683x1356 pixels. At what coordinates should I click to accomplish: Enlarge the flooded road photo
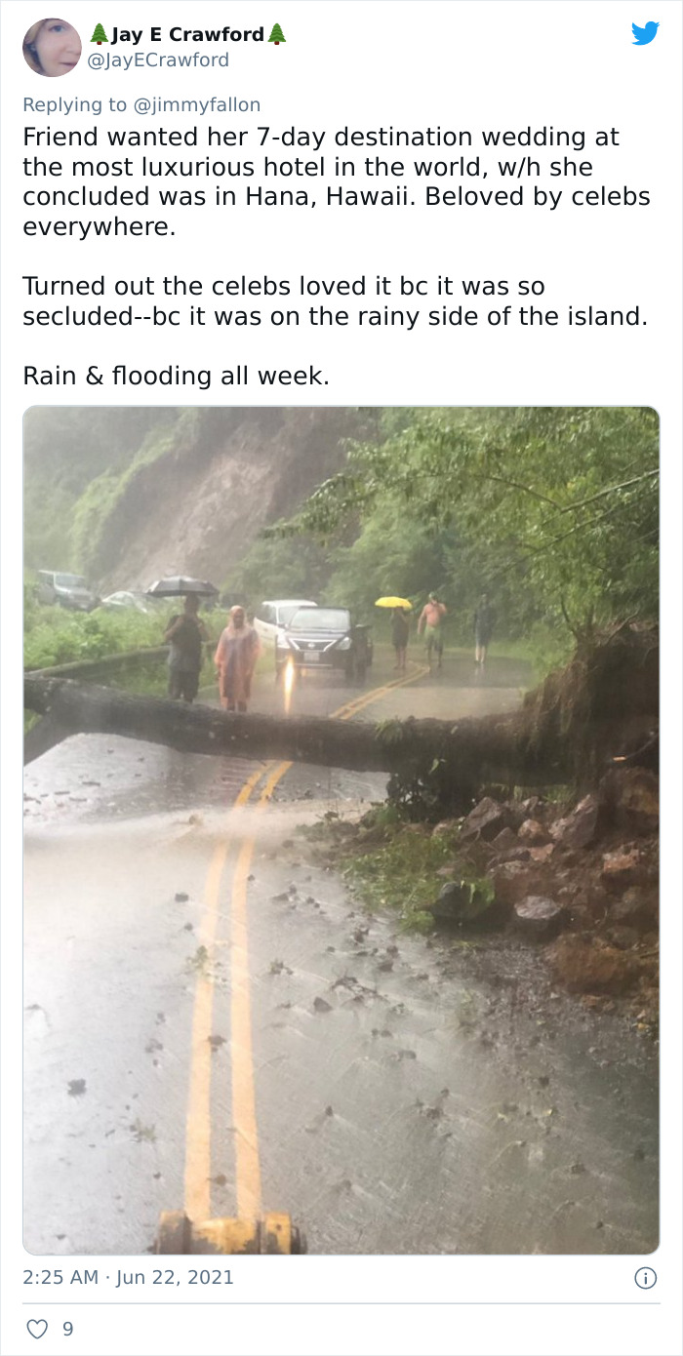point(341,830)
